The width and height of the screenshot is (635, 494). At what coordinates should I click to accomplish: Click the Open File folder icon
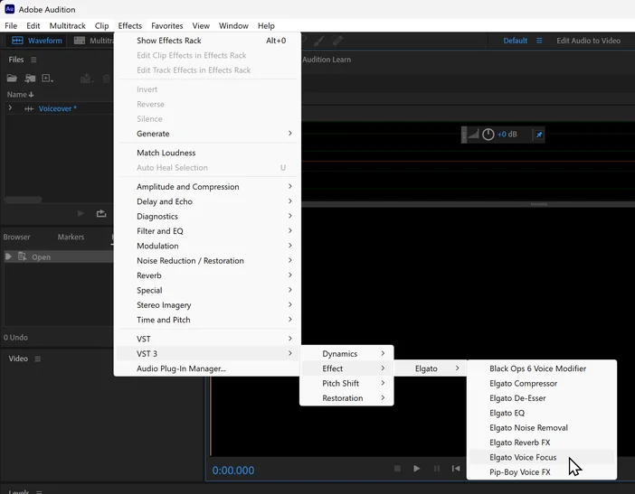12,78
